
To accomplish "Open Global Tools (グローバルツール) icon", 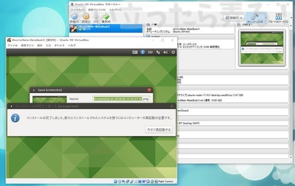I will (x=278, y=18).
